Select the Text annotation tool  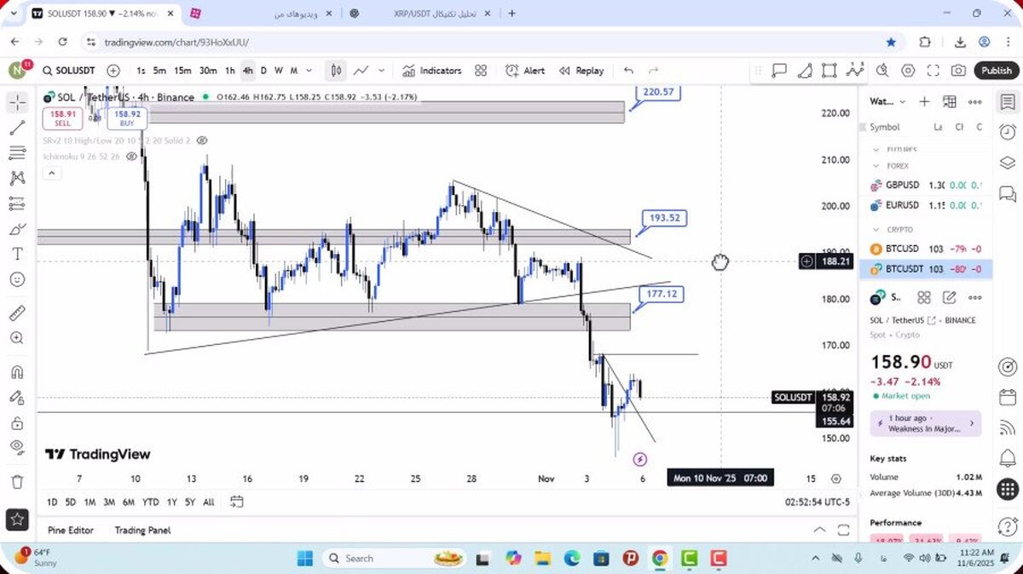(17, 254)
